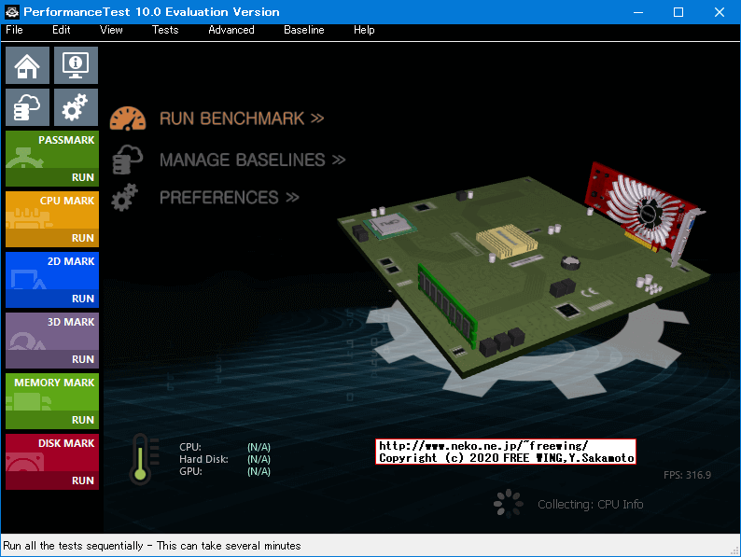Open the Edit menu
Screen dimensions: 741x557
(x=61, y=30)
